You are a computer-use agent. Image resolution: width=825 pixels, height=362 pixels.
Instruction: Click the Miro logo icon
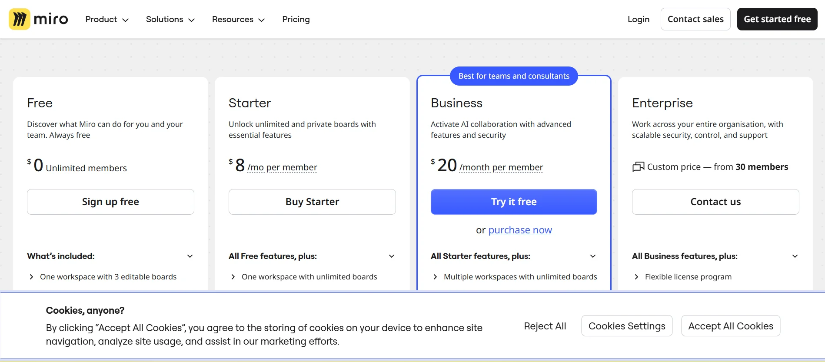click(20, 19)
